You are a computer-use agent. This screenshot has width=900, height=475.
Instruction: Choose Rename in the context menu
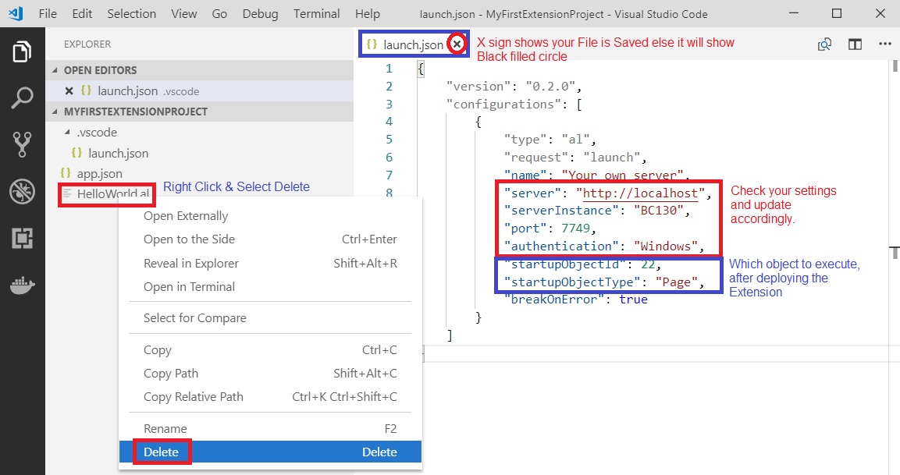(165, 428)
